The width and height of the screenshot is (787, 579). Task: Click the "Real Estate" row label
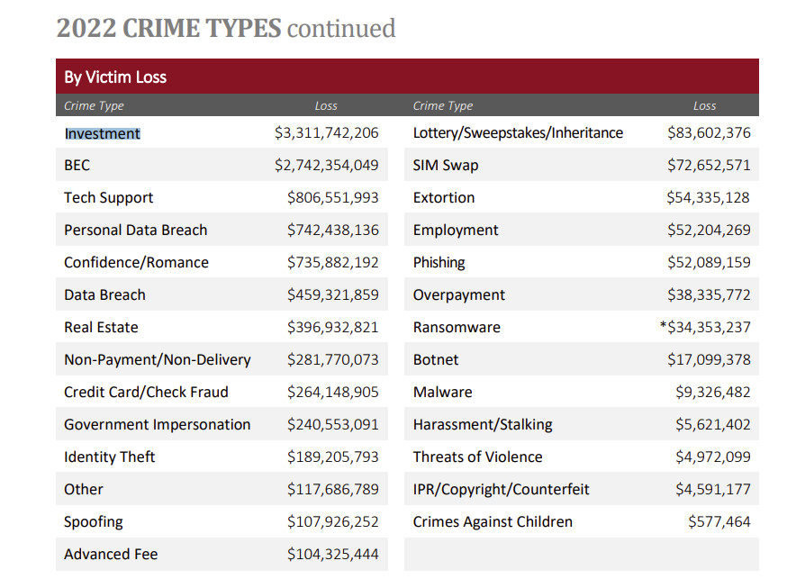(101, 328)
